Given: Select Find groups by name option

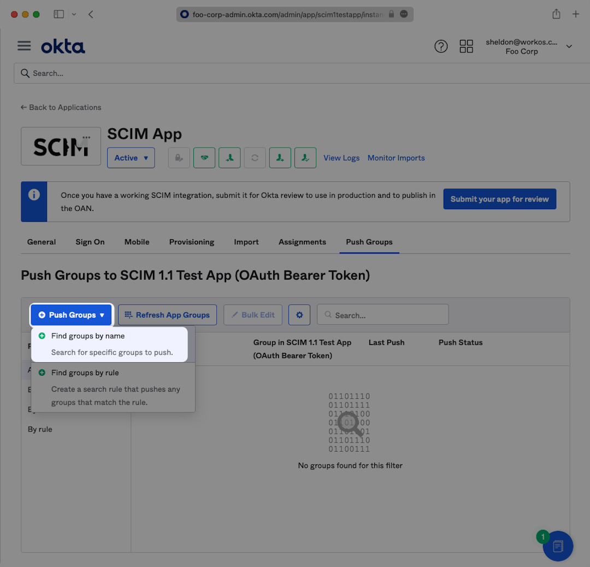Looking at the screenshot, I should tap(88, 336).
